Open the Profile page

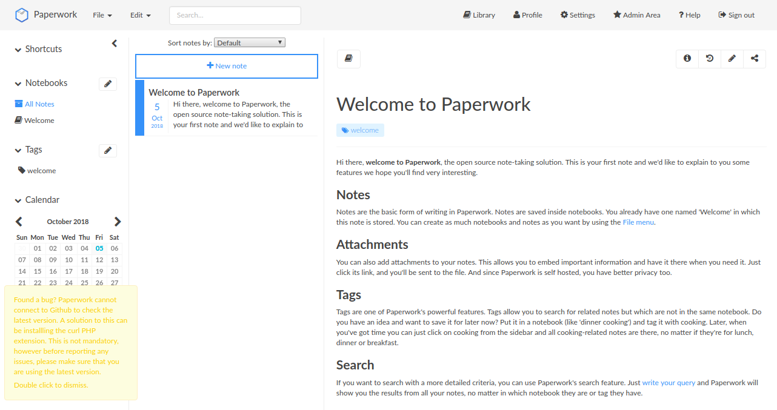[x=528, y=15]
